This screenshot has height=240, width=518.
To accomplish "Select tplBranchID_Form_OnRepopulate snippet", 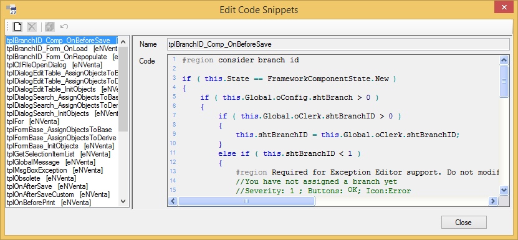I will pyautogui.click(x=62, y=57).
